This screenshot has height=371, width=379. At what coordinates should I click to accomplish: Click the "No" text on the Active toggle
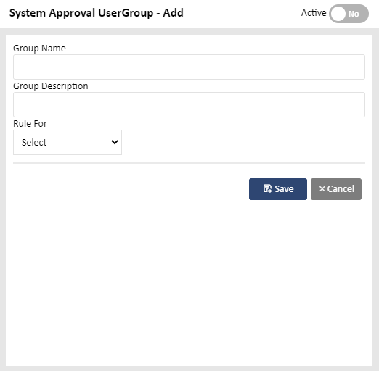tap(354, 14)
